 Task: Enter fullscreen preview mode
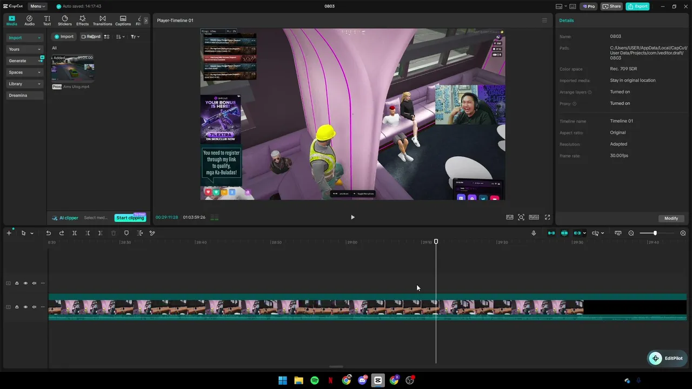point(547,217)
